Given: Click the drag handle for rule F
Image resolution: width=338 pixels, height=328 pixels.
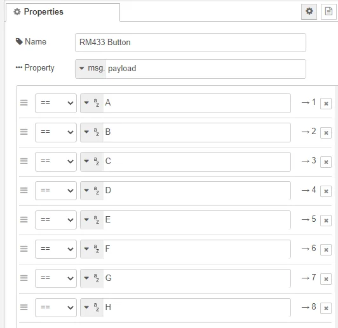Looking at the screenshot, I should click(x=24, y=249).
